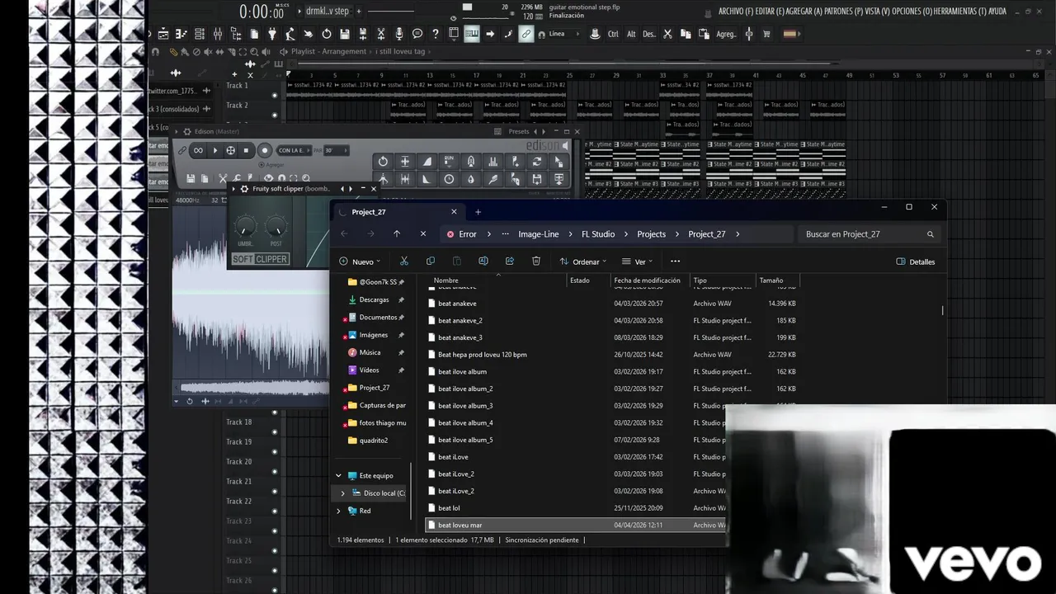Expand Este equipo in navigation tree

pos(338,476)
